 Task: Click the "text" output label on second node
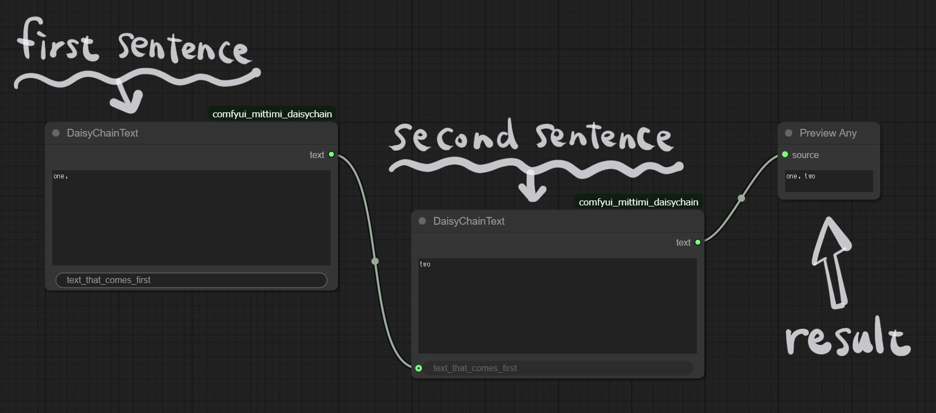683,242
